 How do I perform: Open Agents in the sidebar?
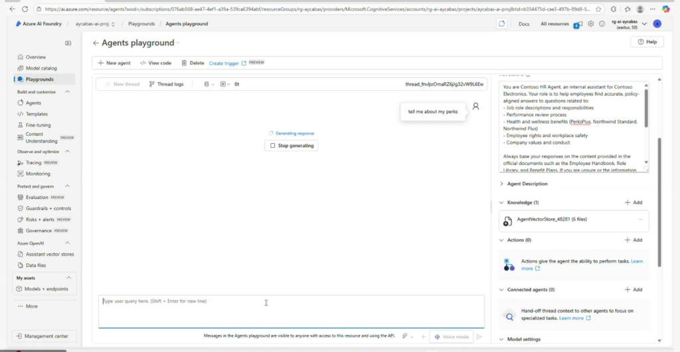[33, 103]
